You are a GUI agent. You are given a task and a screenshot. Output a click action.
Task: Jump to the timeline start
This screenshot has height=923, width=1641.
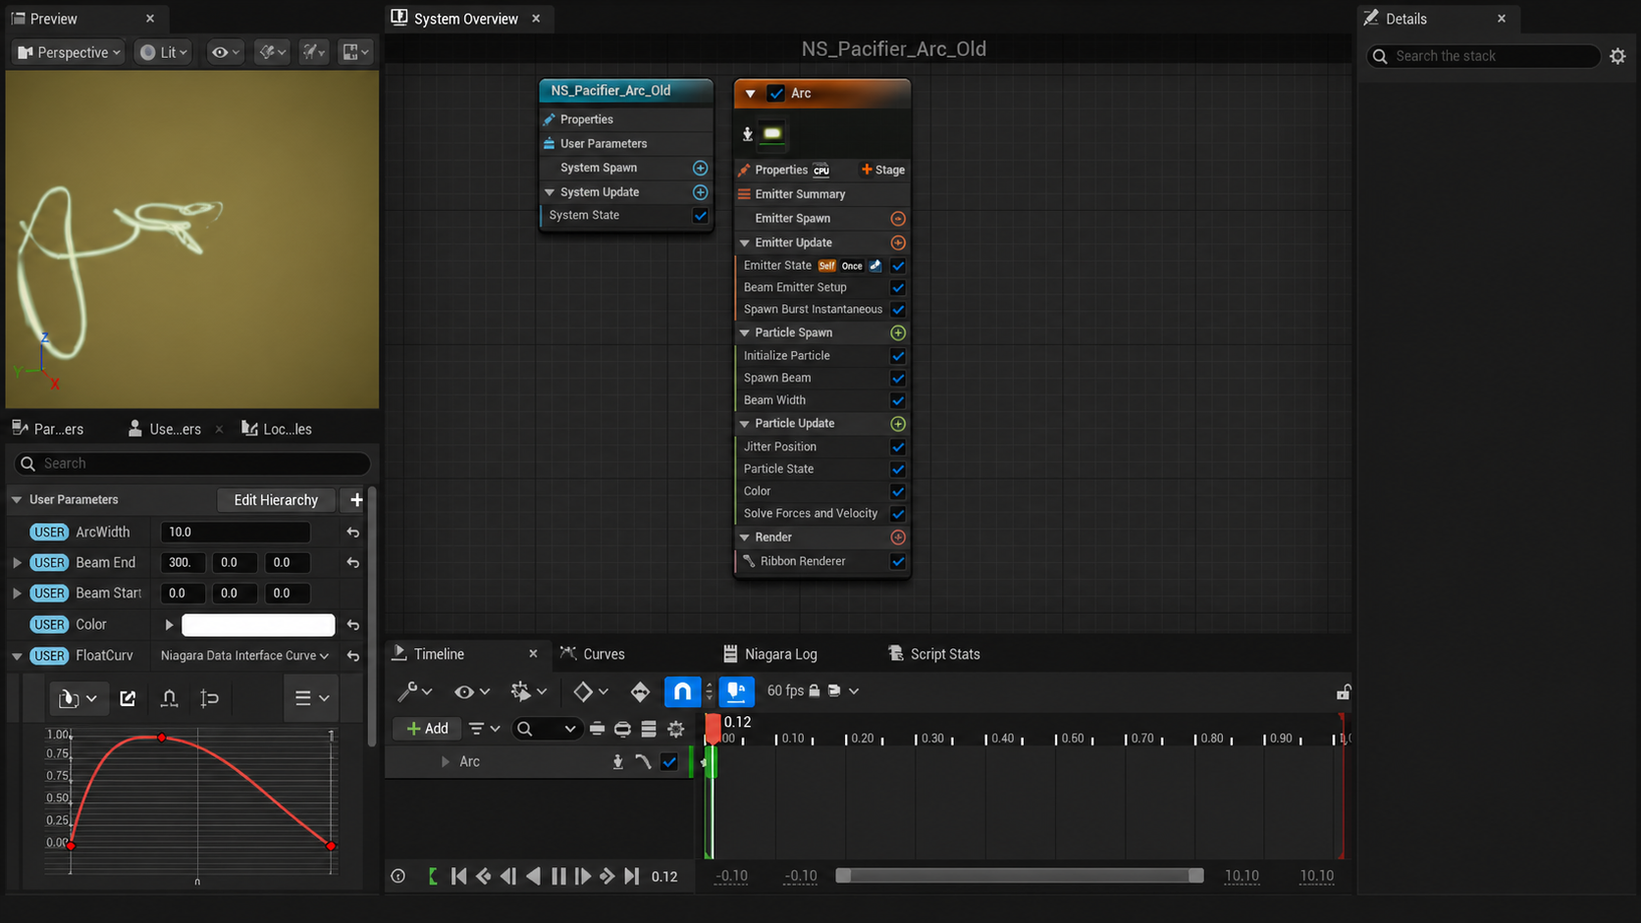click(x=458, y=876)
